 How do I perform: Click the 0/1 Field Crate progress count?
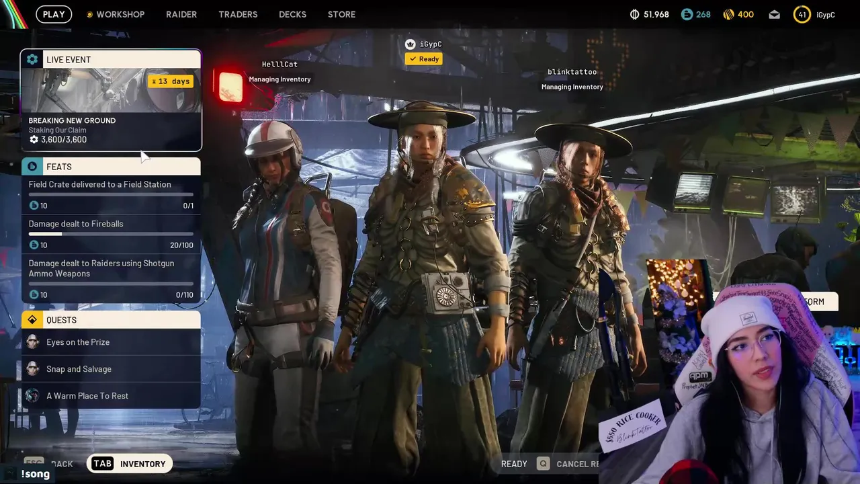pos(188,206)
